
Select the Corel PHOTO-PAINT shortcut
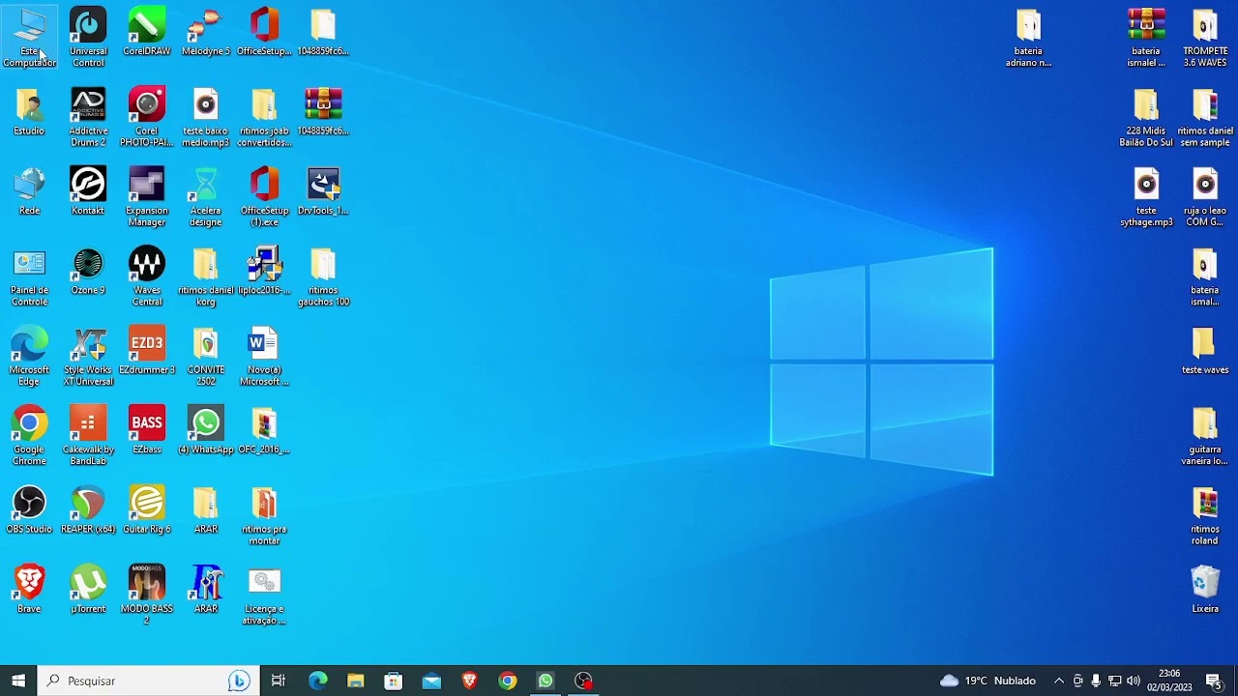pyautogui.click(x=147, y=118)
